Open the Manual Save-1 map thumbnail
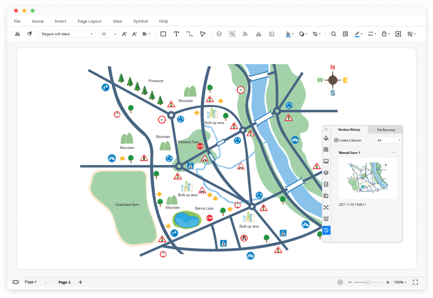433x298 pixels. pos(367,178)
